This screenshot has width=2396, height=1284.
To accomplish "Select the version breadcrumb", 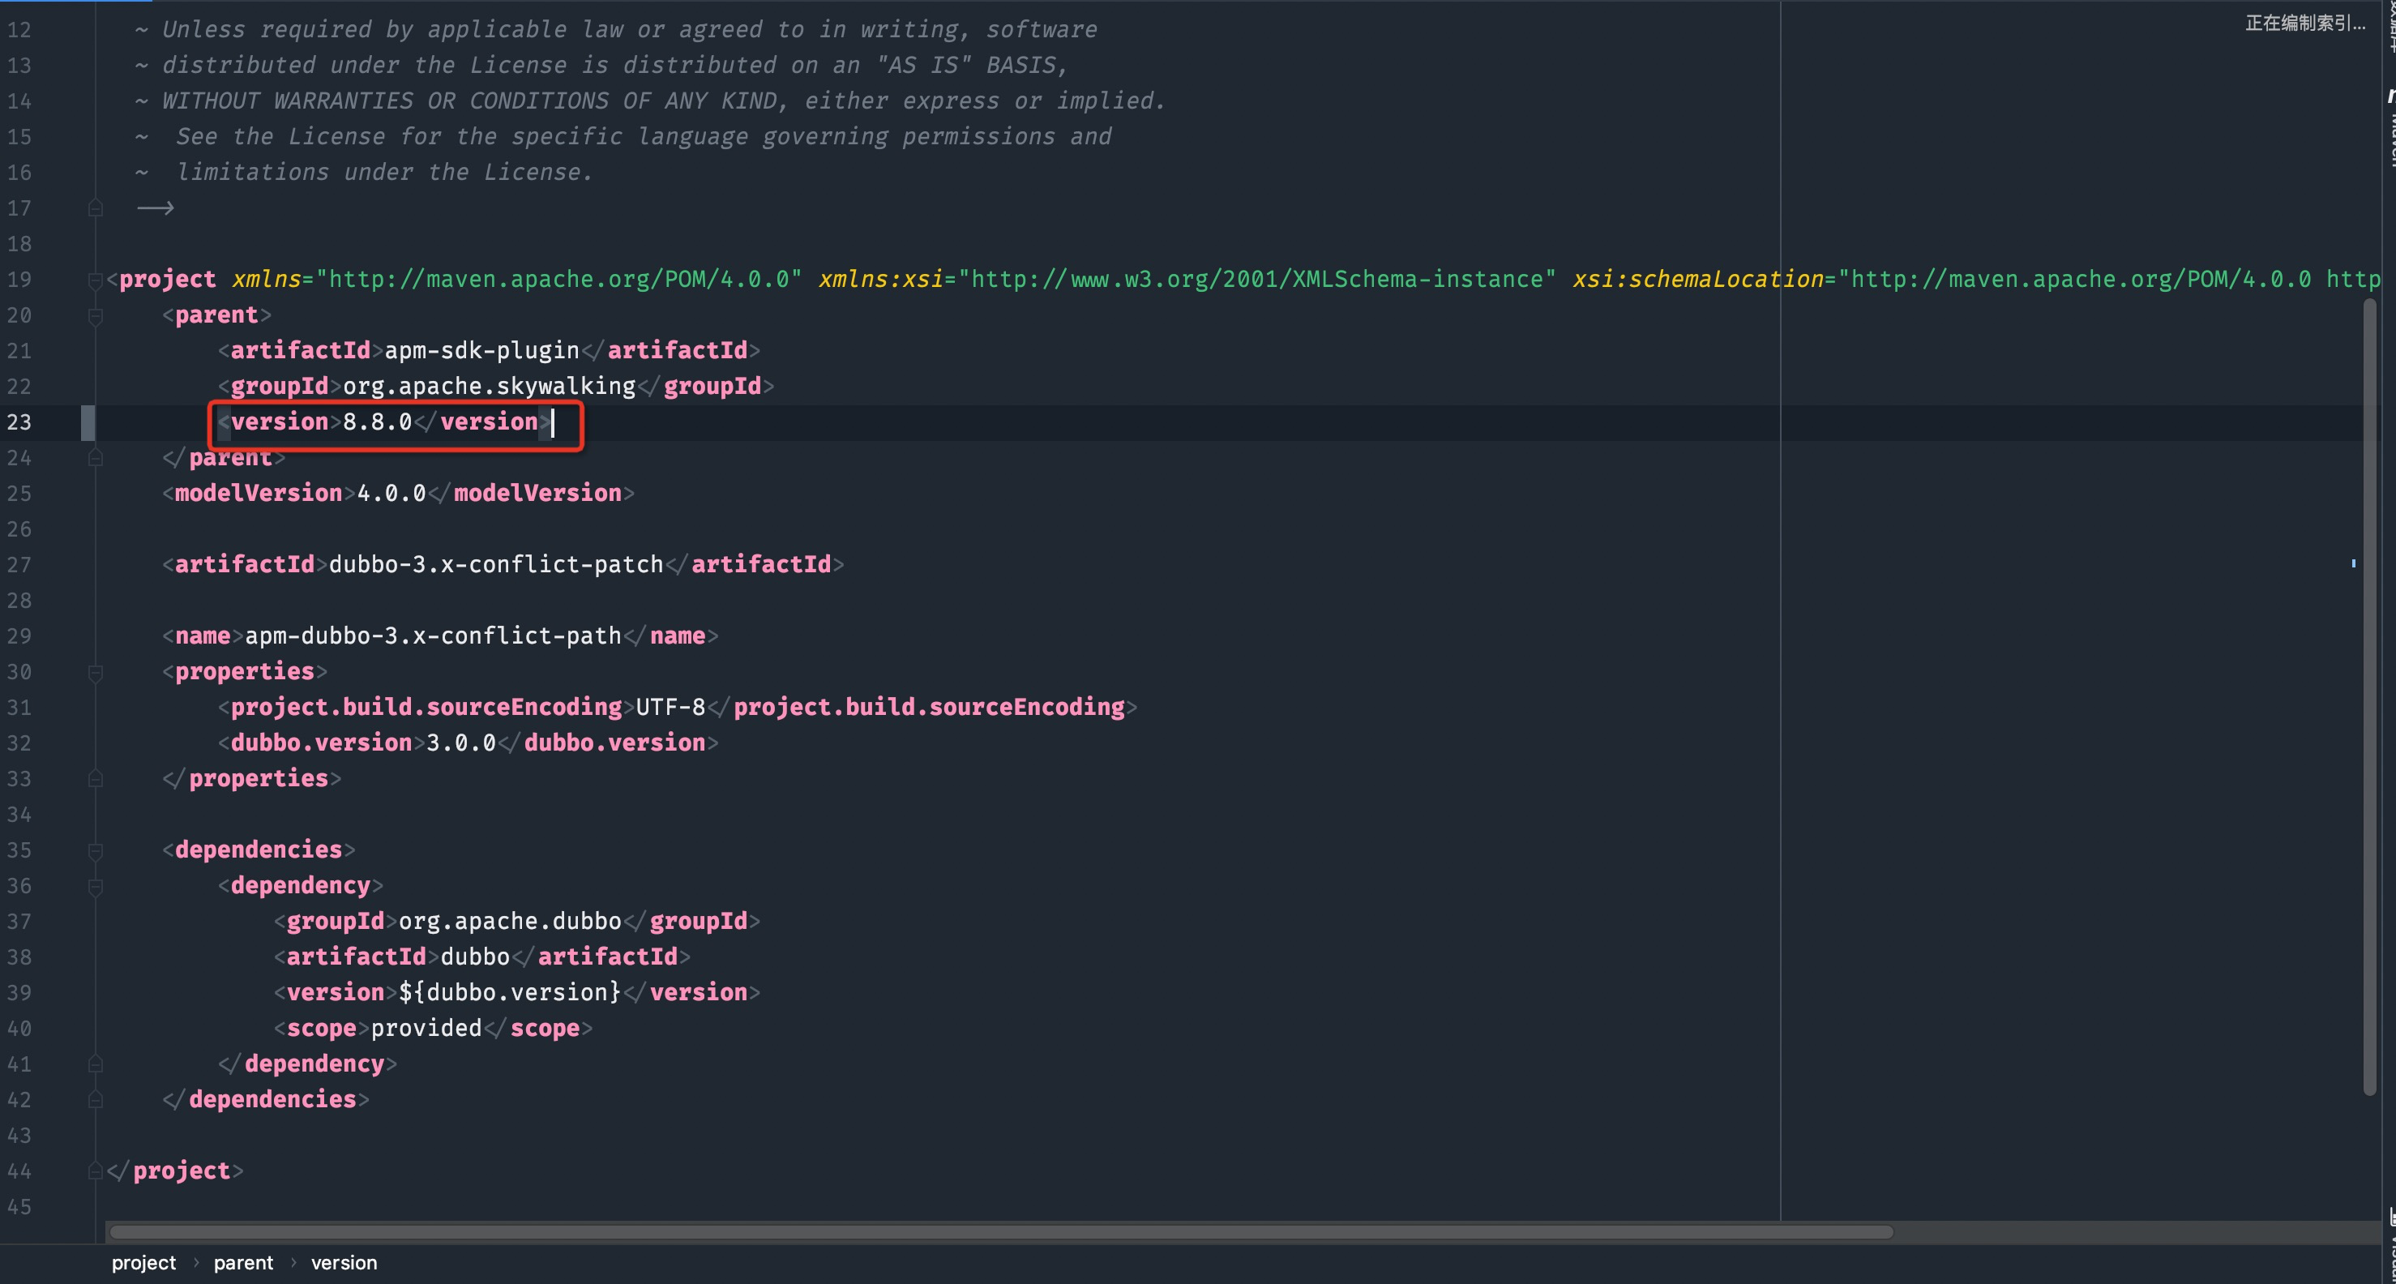I will click(x=343, y=1263).
